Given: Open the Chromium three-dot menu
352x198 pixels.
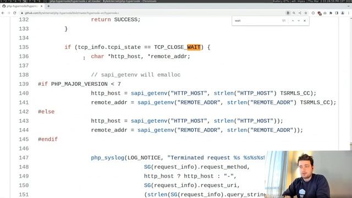Looking at the screenshot, I should 349,13.
